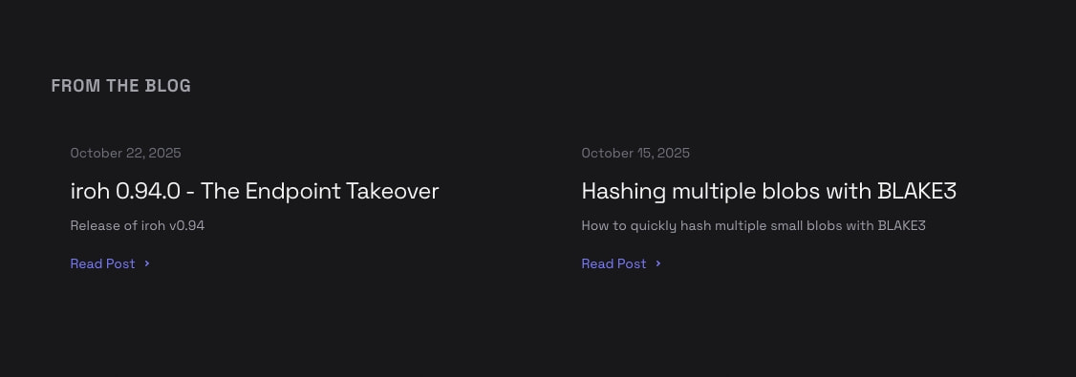Click the version number 0.94.0 in the headline
Viewport: 1076px width, 377px height.
tap(147, 191)
